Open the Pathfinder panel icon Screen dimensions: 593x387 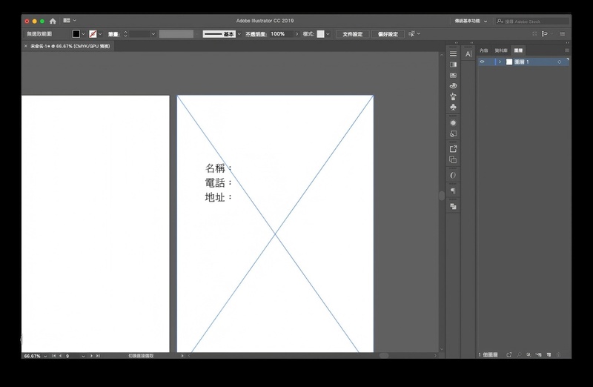tap(453, 206)
